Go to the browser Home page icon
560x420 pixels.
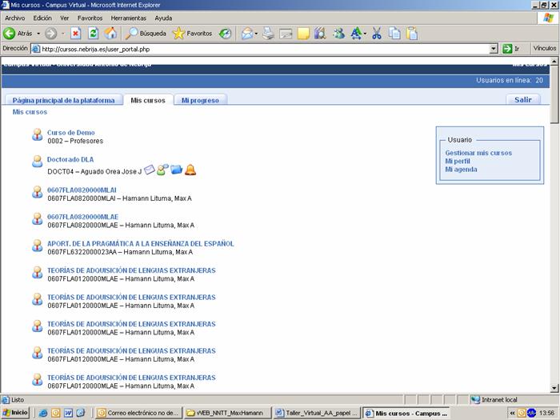pos(110,34)
